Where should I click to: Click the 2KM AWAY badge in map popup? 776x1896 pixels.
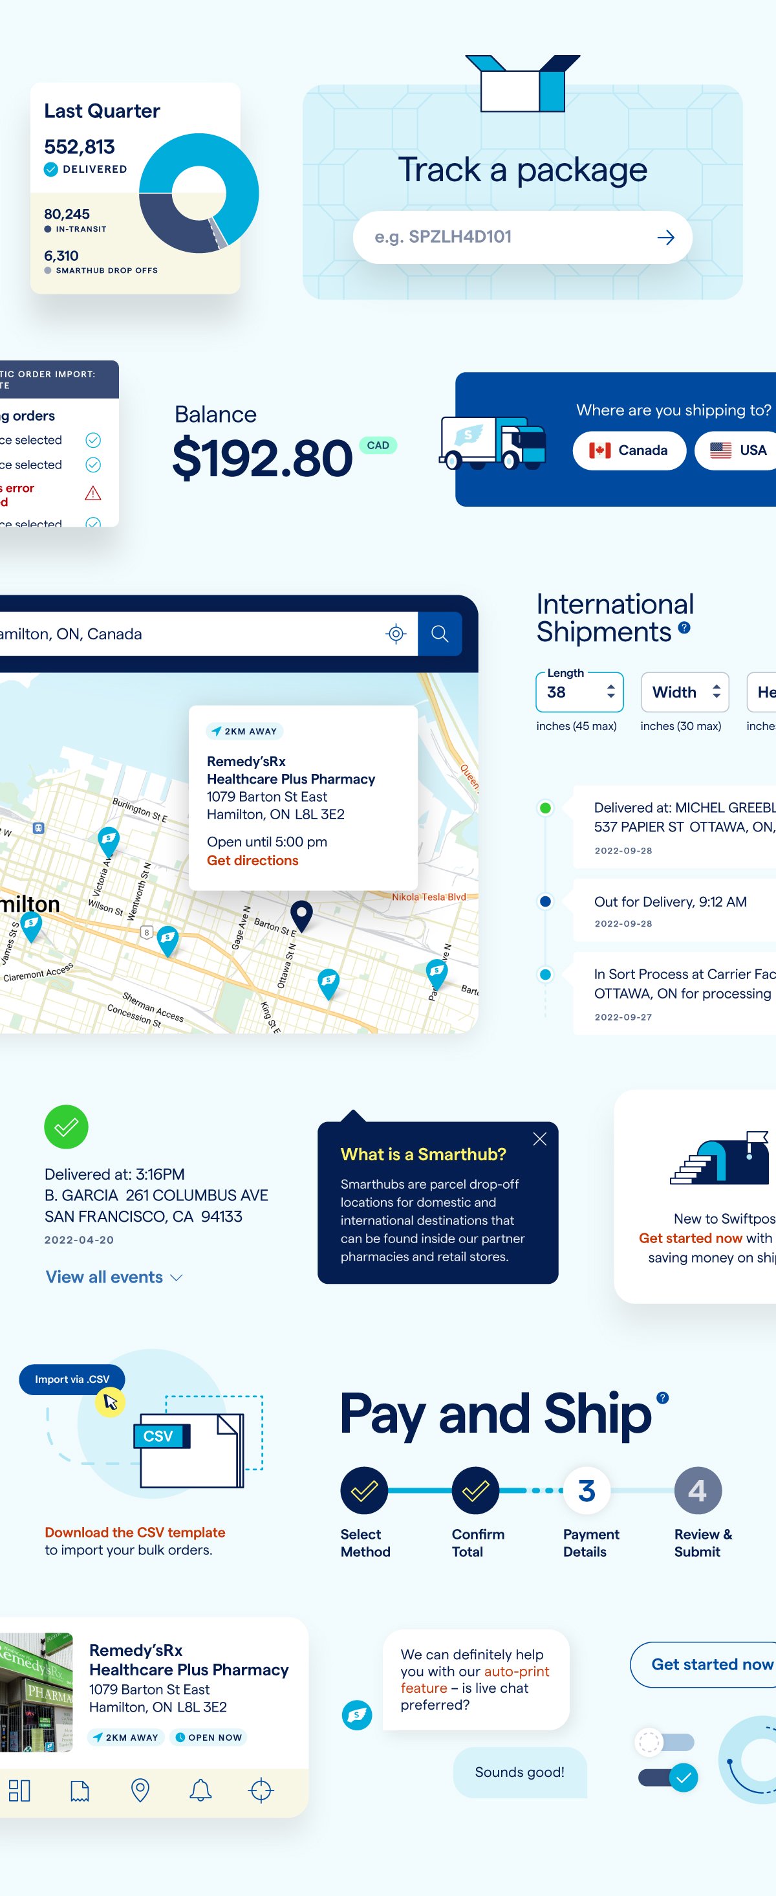245,732
